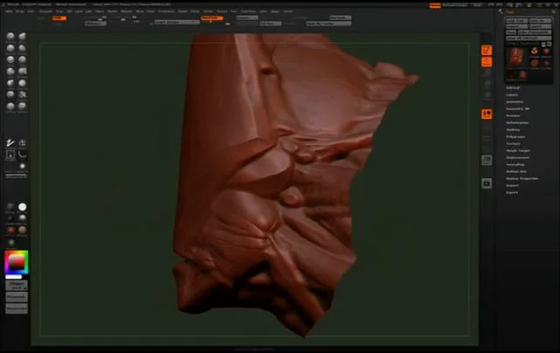
Task: Expand the NormalMap subpalette
Action: (515, 164)
